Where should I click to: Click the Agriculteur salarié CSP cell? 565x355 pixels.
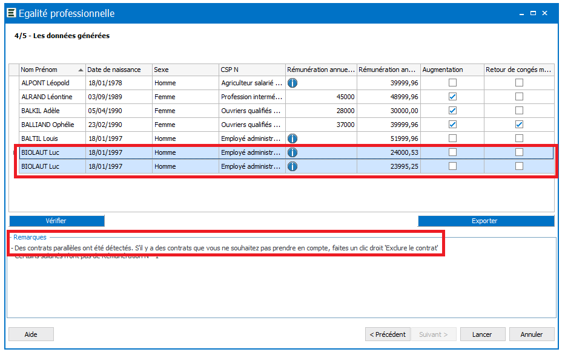[252, 83]
